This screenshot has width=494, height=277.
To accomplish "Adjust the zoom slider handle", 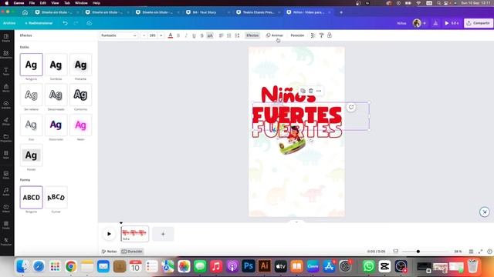I will tap(418, 252).
